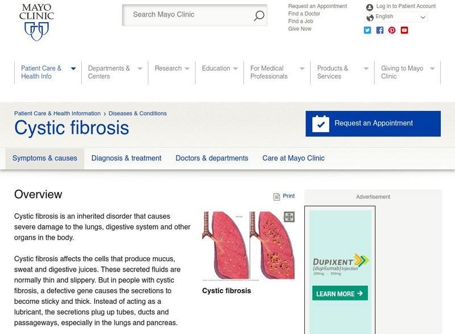Click the patient account person icon

click(369, 7)
